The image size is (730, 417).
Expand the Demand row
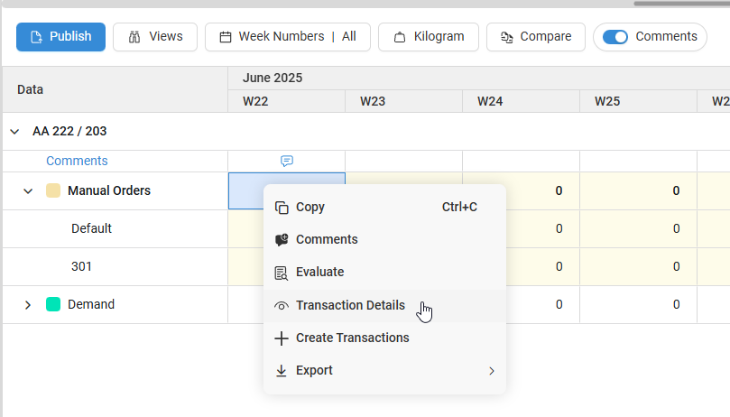point(28,305)
